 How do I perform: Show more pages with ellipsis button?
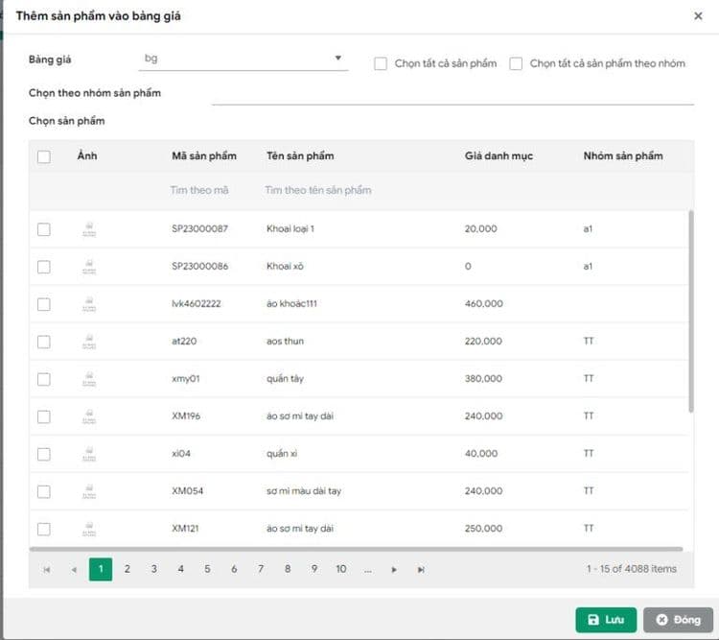367,569
